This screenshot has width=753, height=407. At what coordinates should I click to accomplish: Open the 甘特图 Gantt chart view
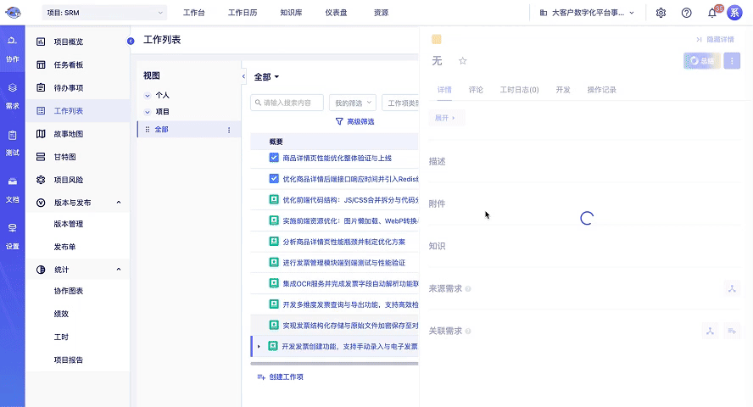(64, 157)
